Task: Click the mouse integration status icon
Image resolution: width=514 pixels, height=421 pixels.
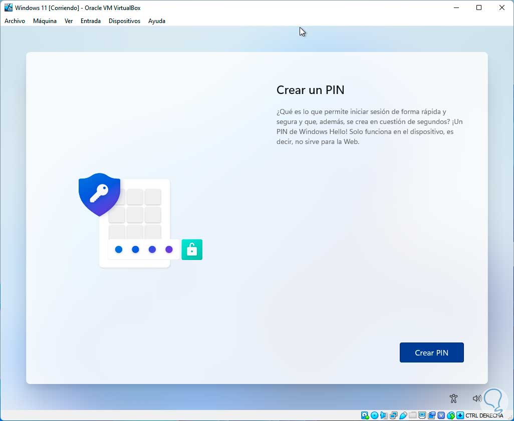Action: (451, 415)
